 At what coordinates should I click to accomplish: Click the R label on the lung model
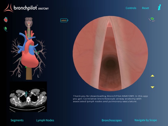[19, 76]
